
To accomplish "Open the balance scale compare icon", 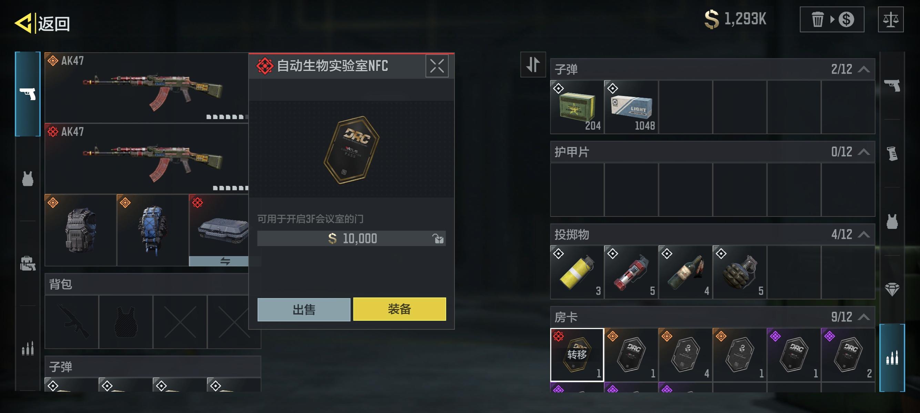I will click(891, 20).
